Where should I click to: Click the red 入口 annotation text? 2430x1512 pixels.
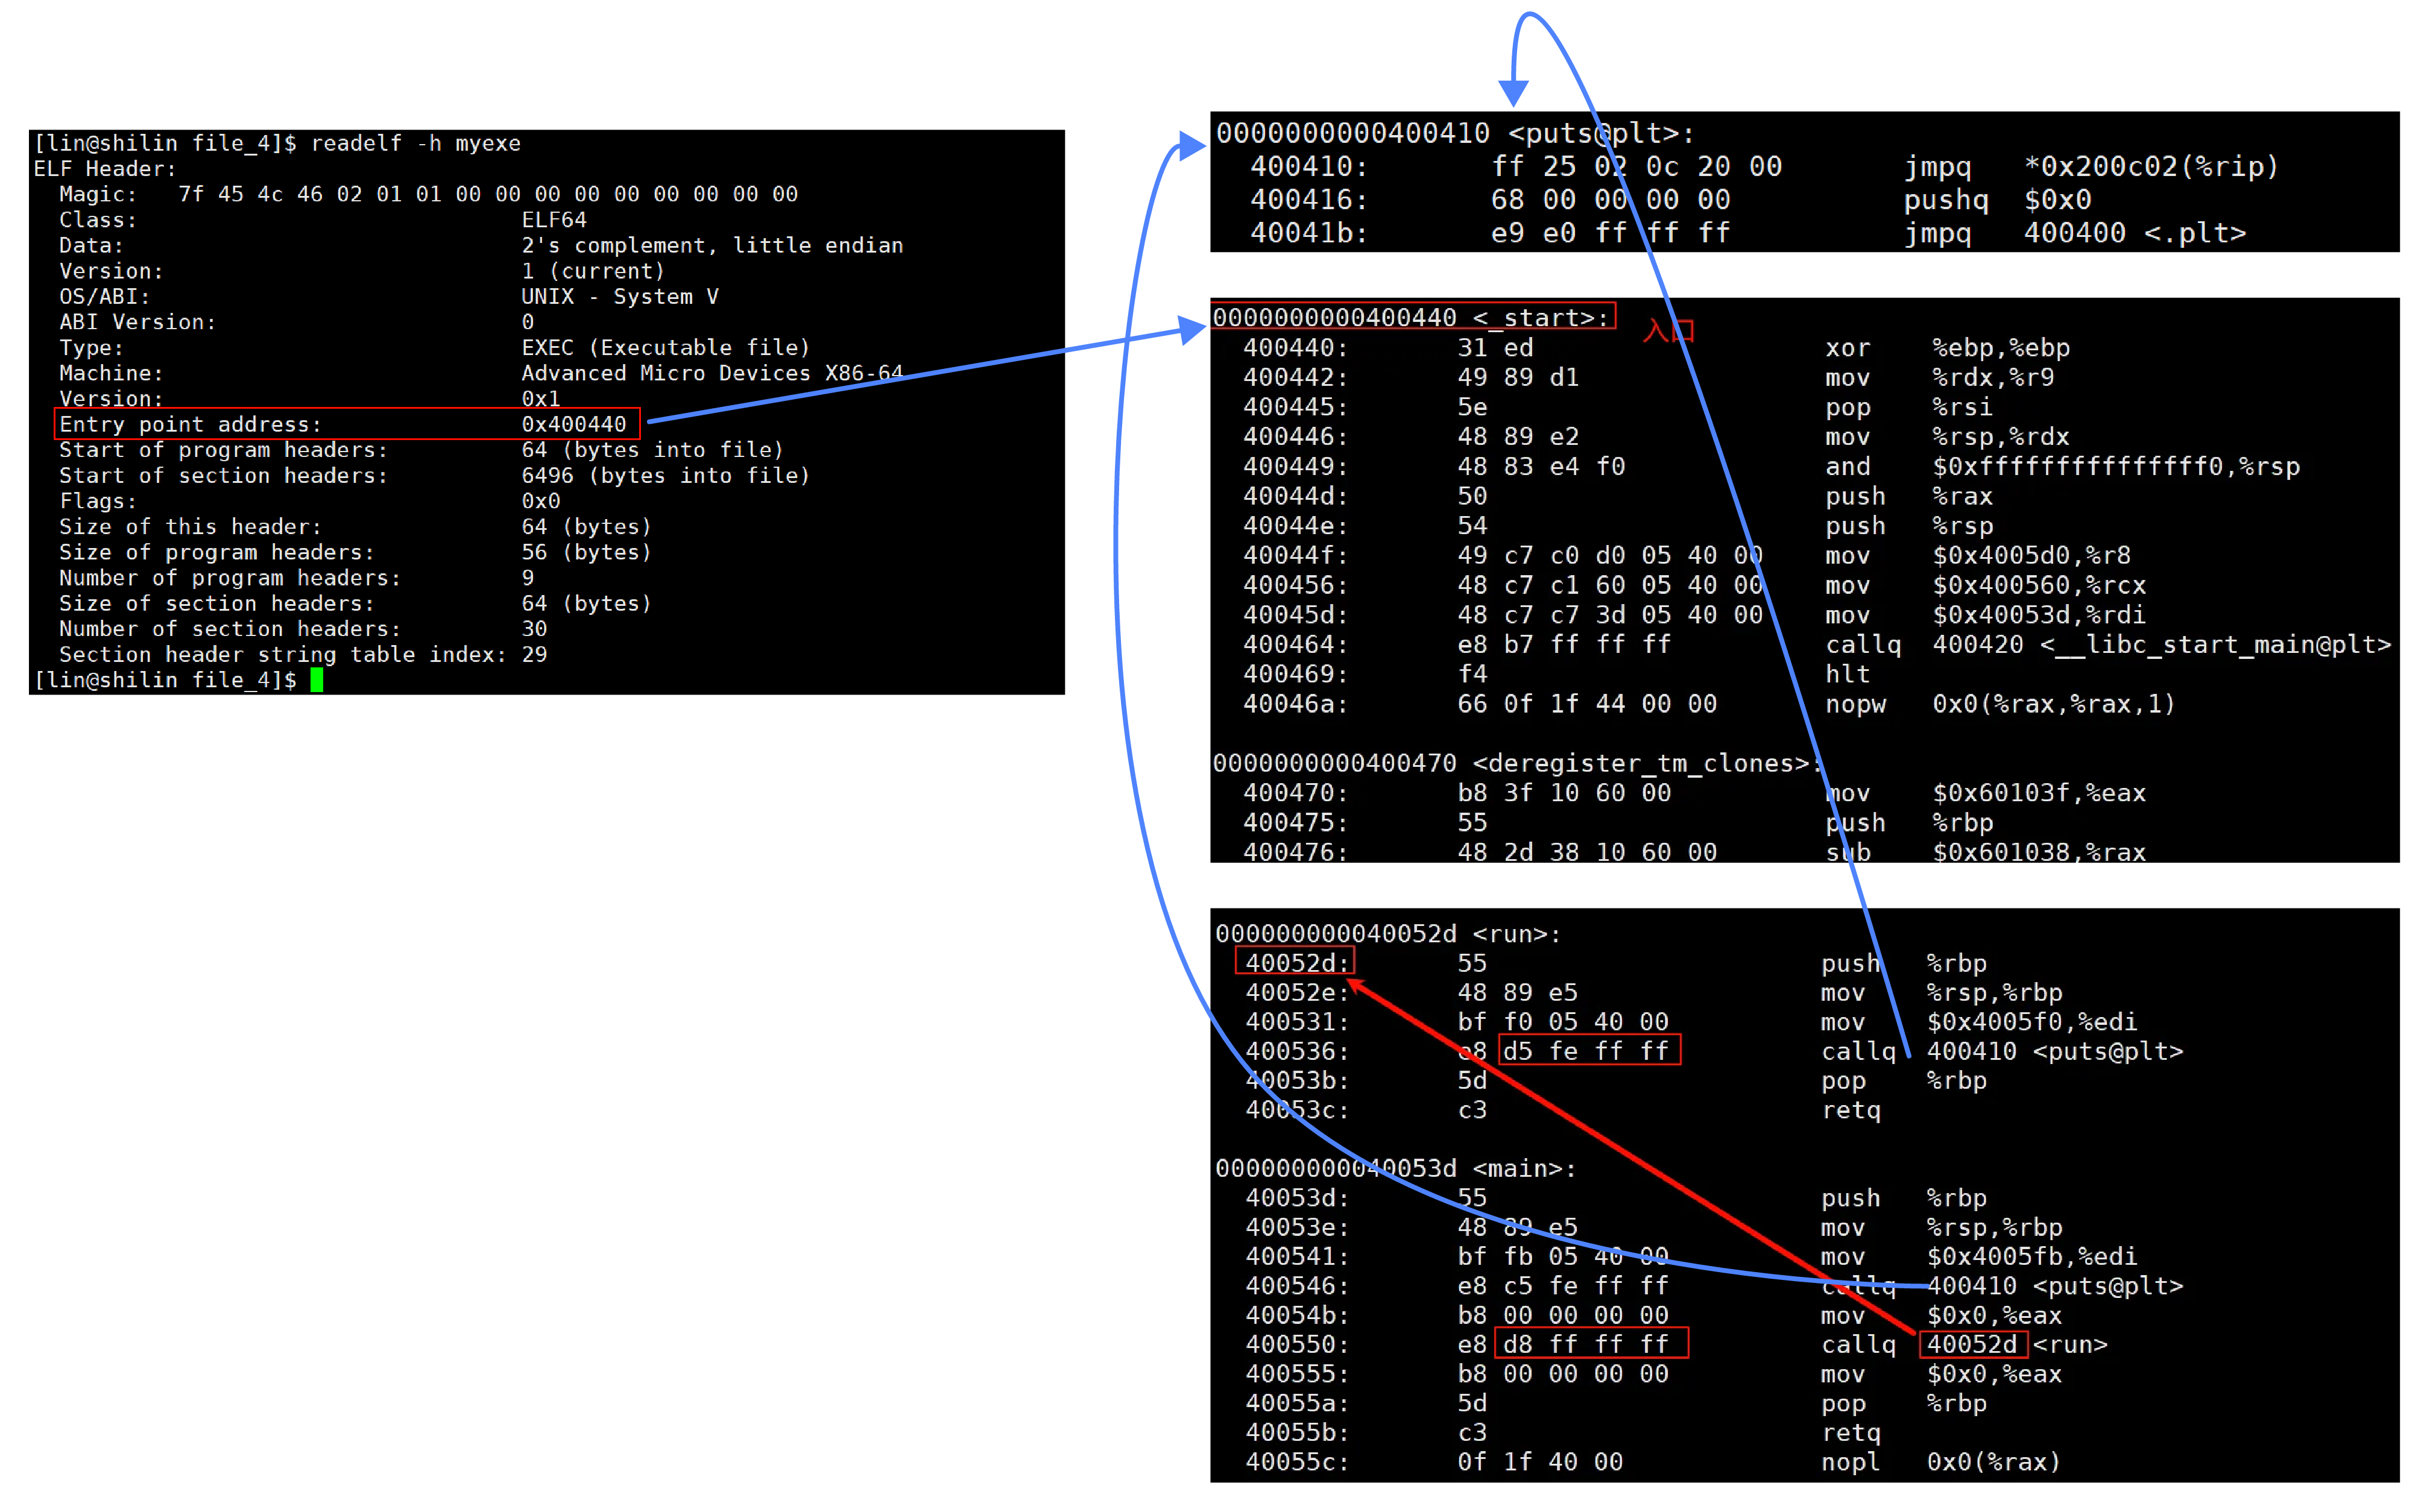tap(1669, 330)
